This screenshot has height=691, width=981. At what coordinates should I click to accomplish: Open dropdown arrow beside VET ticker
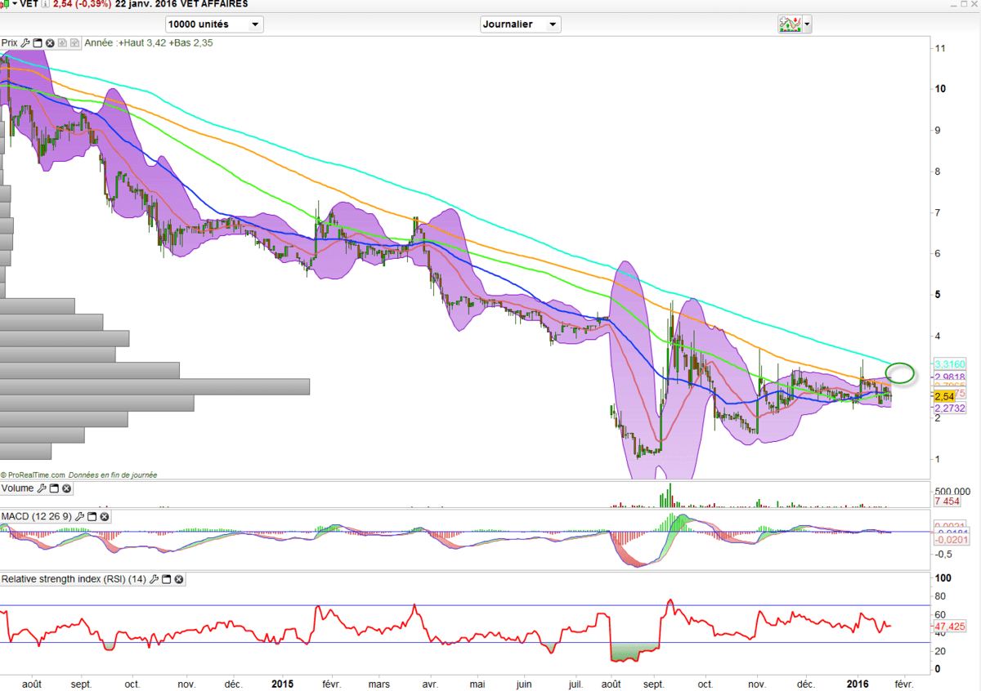[14, 4]
